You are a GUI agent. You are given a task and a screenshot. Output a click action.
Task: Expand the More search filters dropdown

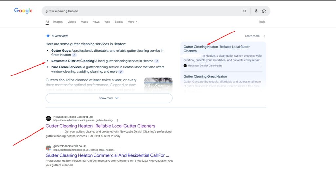coord(132,22)
